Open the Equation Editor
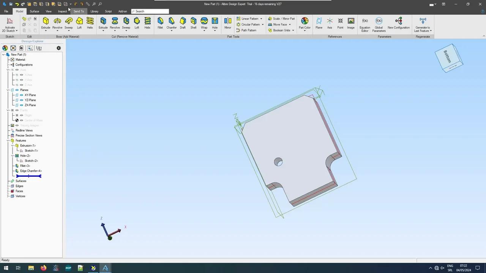 pyautogui.click(x=364, y=24)
